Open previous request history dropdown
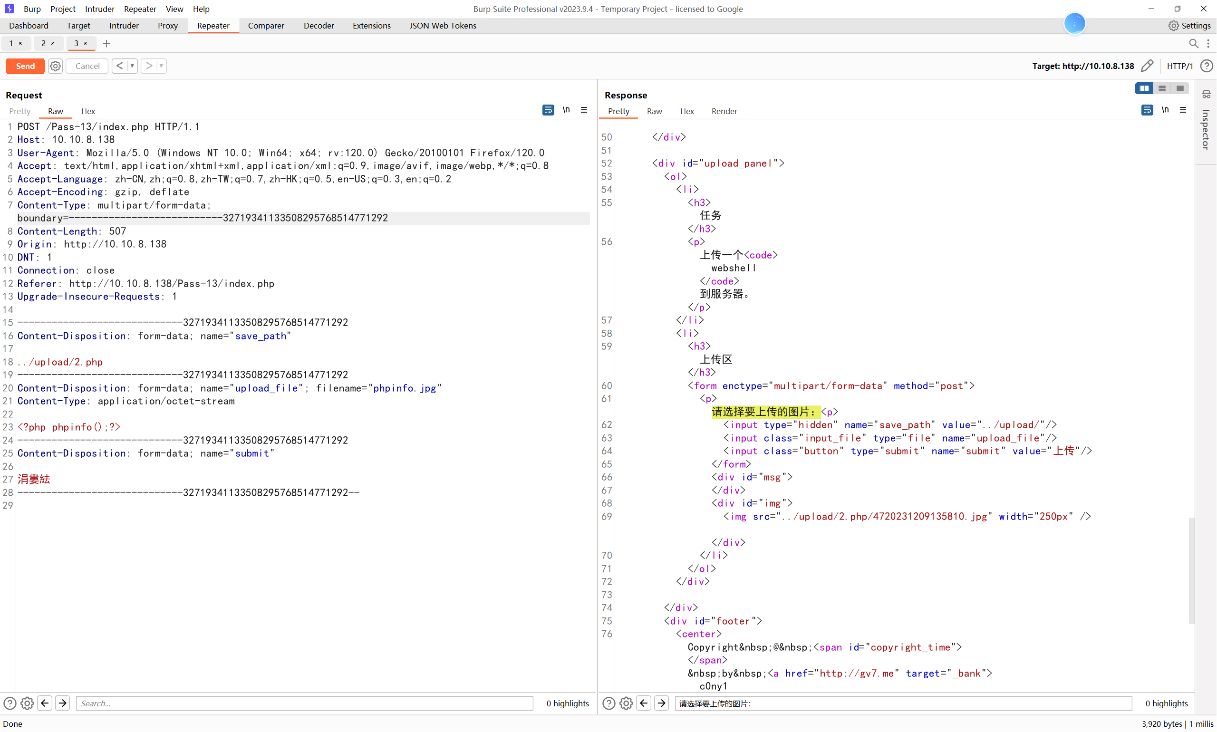The width and height of the screenshot is (1217, 732). pyautogui.click(x=132, y=66)
